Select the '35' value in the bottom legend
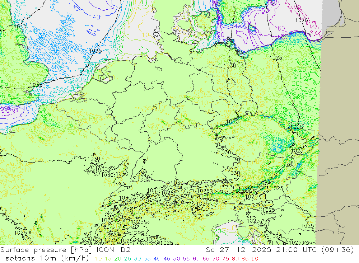 (x=147, y=259)
